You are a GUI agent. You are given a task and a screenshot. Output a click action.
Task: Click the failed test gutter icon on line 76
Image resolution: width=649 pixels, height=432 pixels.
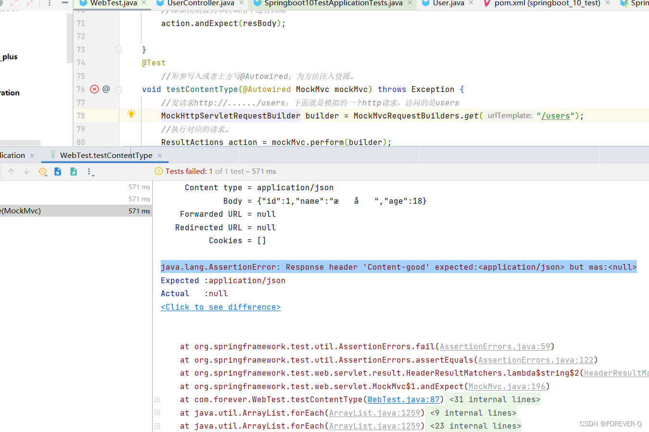click(94, 89)
